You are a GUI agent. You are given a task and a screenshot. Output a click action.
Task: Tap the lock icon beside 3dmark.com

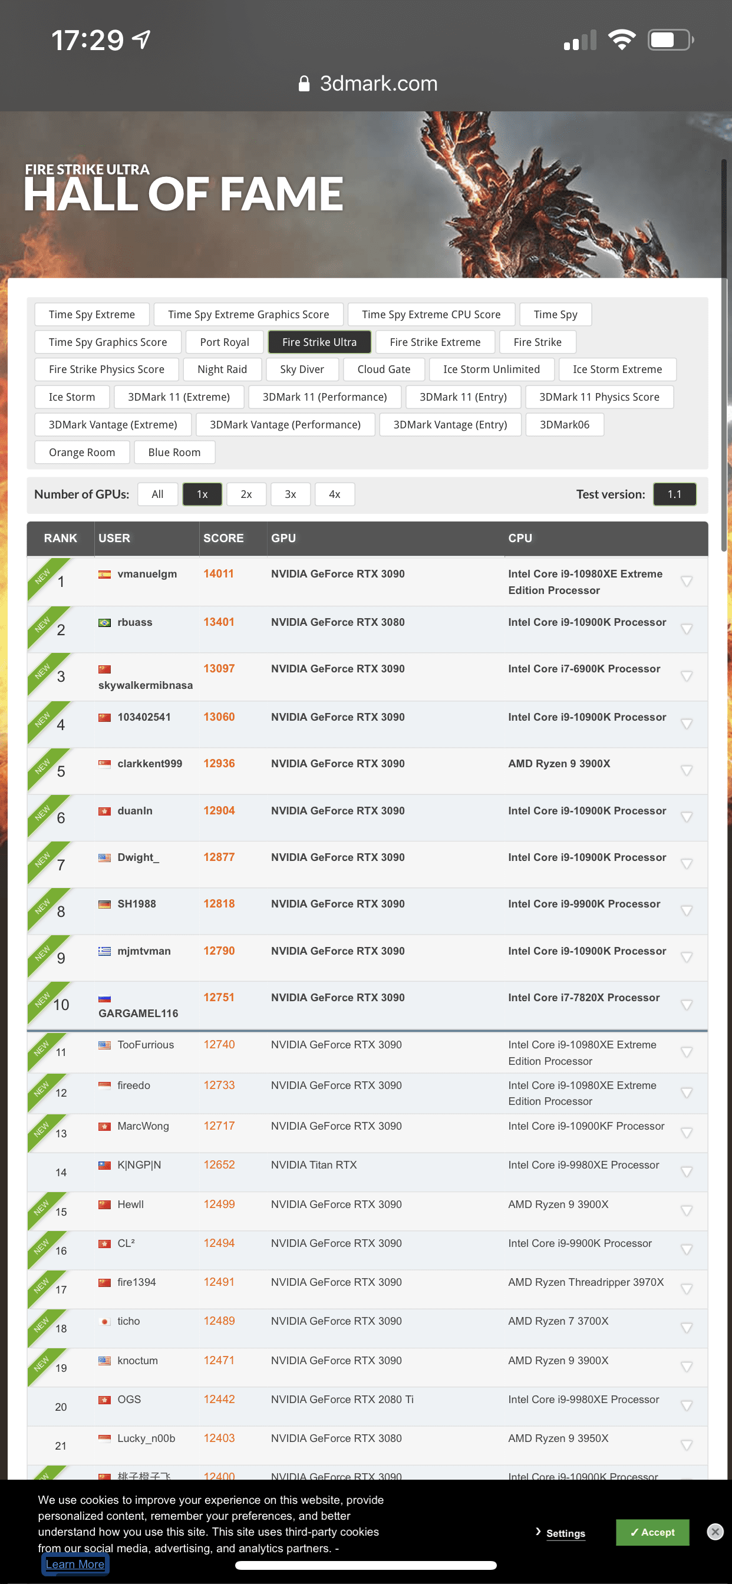pos(304,84)
